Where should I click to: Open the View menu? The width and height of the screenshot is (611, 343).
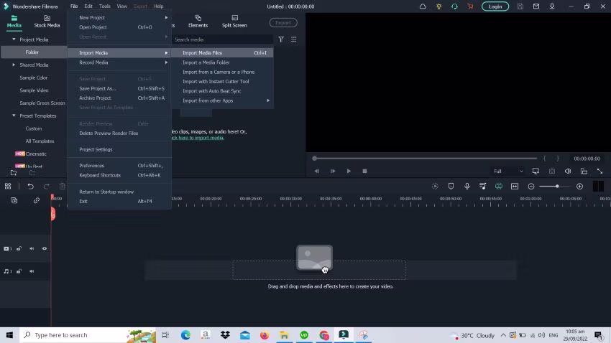[122, 6]
